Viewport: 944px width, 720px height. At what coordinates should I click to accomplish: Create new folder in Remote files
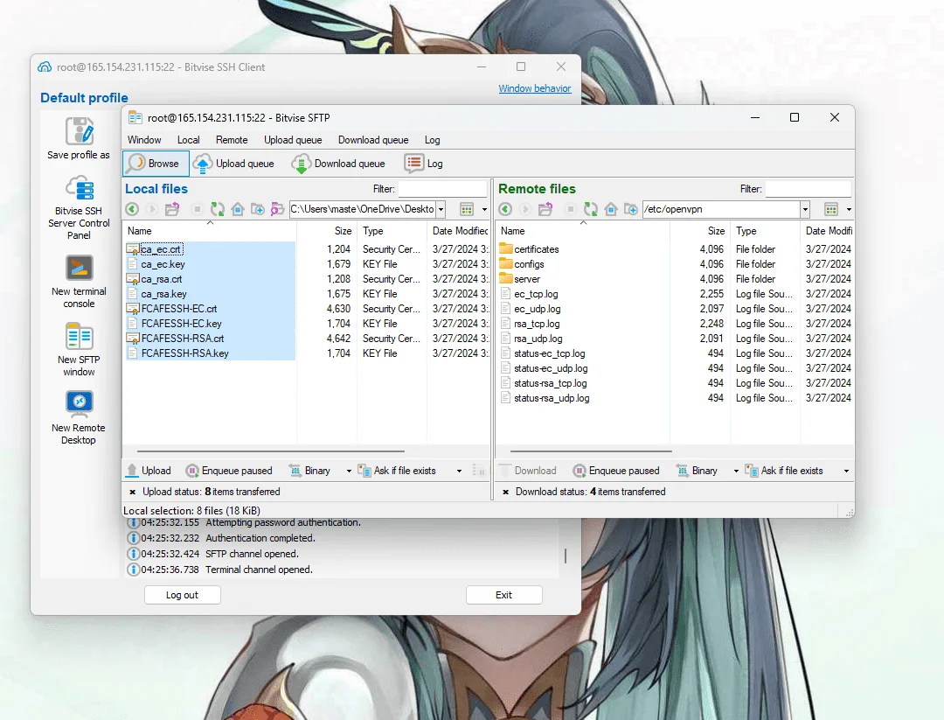click(x=631, y=209)
